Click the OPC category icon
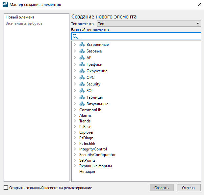The height and width of the screenshot is (195, 204). (x=82, y=78)
